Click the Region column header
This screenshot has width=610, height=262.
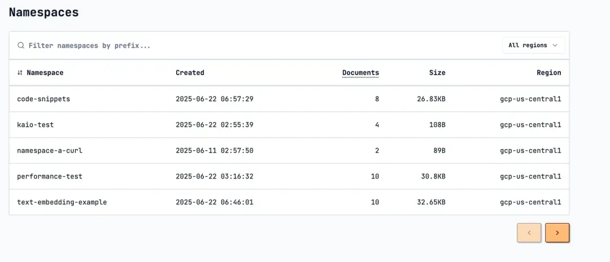point(549,73)
